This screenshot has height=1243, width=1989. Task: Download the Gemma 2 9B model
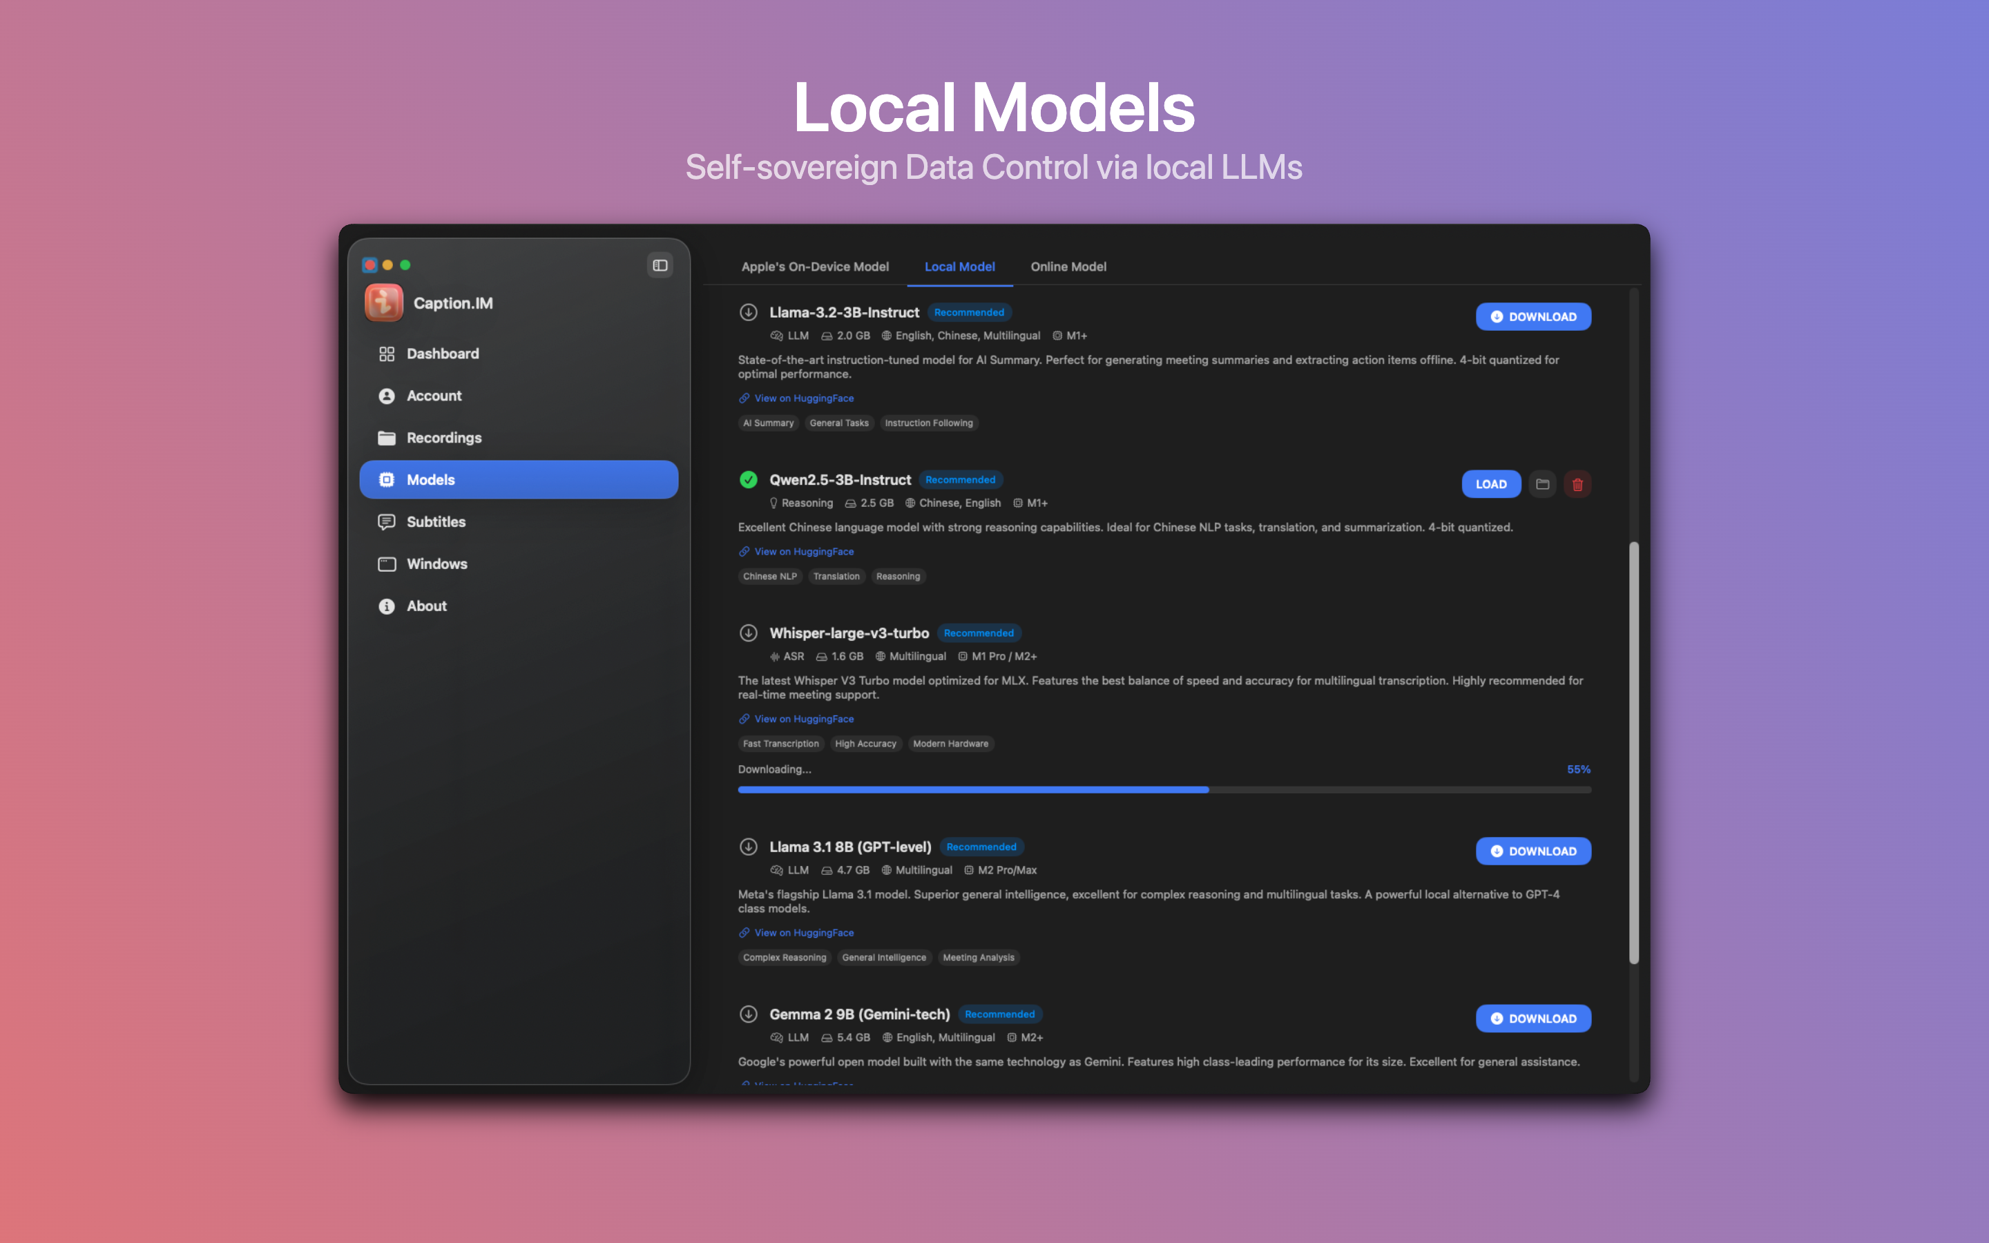[1533, 1018]
